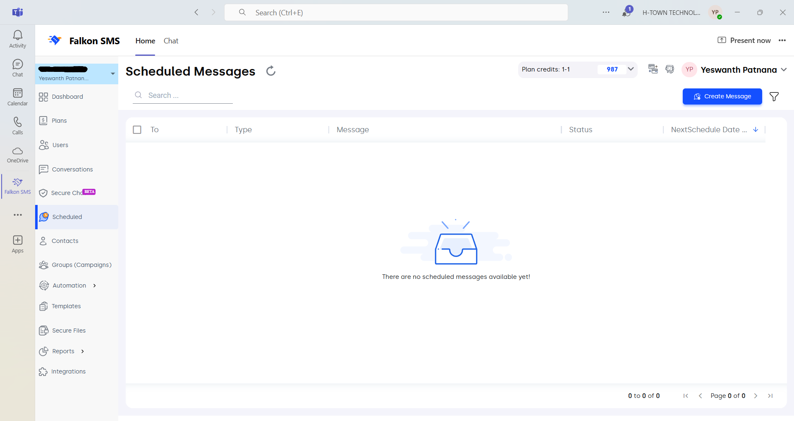Sort by the Status column header
The image size is (794, 421).
(x=581, y=130)
